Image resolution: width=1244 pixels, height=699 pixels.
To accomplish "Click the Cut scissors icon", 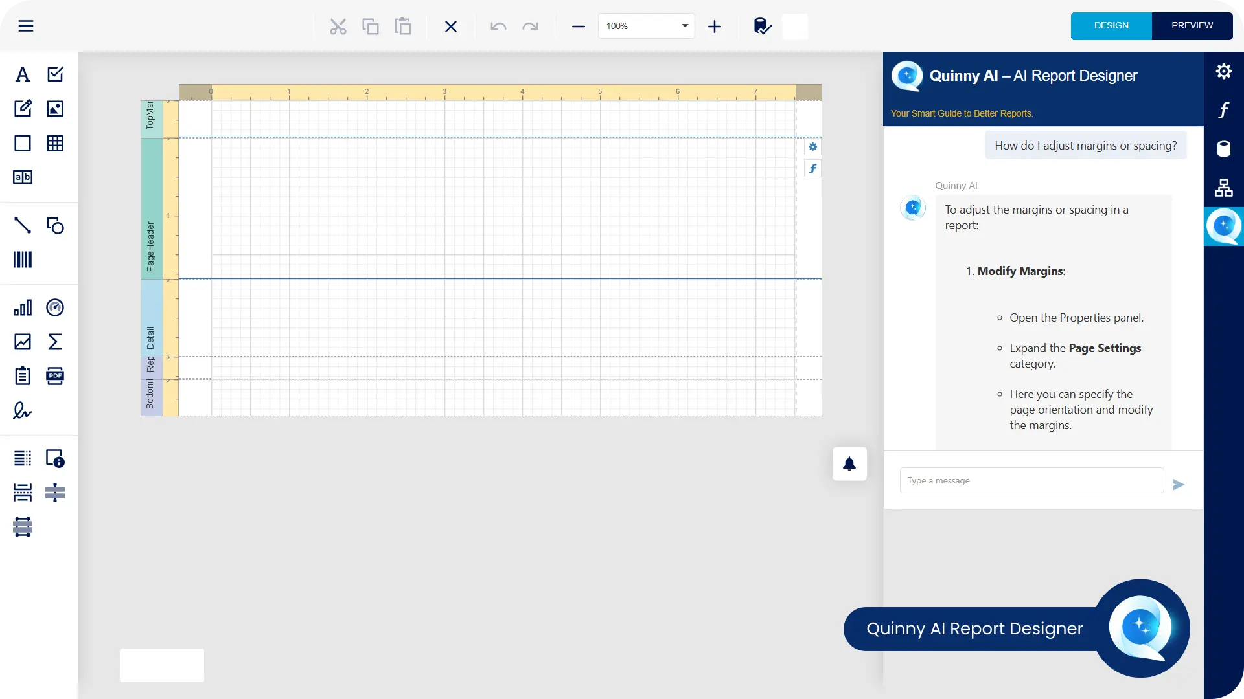I will [338, 27].
